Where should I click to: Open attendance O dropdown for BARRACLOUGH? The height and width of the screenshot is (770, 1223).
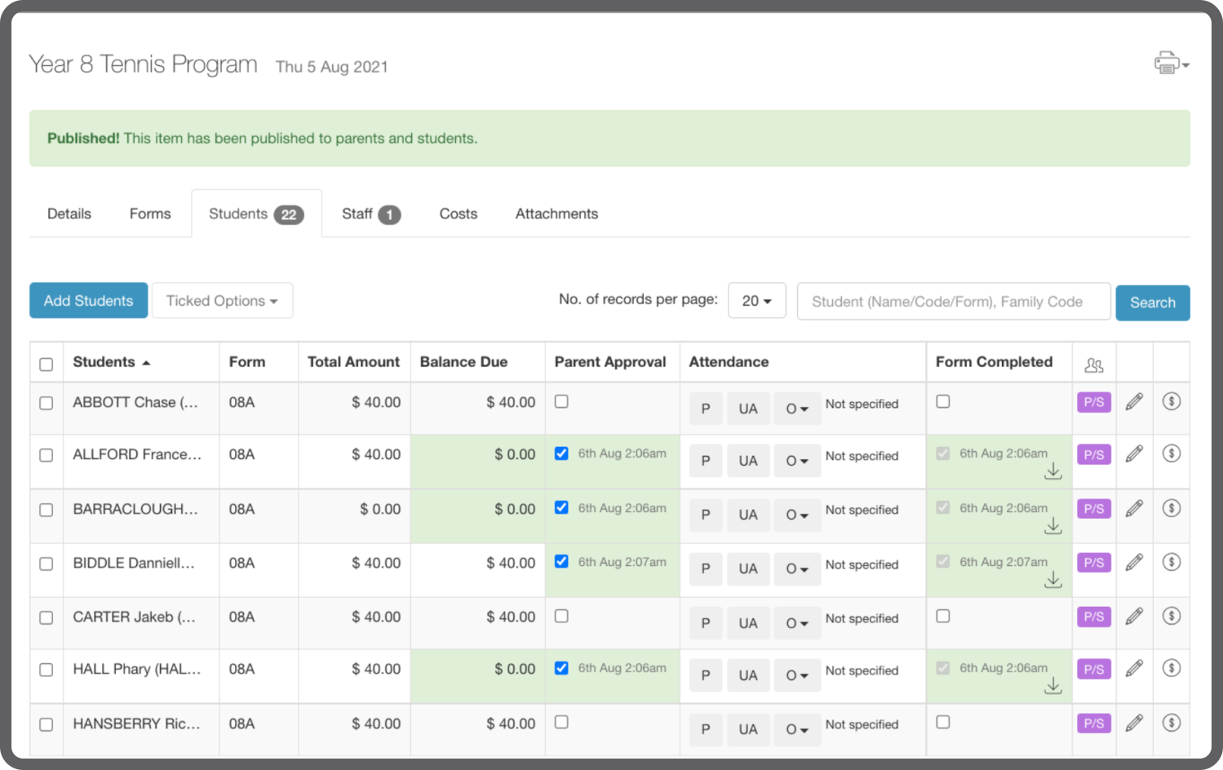click(x=797, y=515)
